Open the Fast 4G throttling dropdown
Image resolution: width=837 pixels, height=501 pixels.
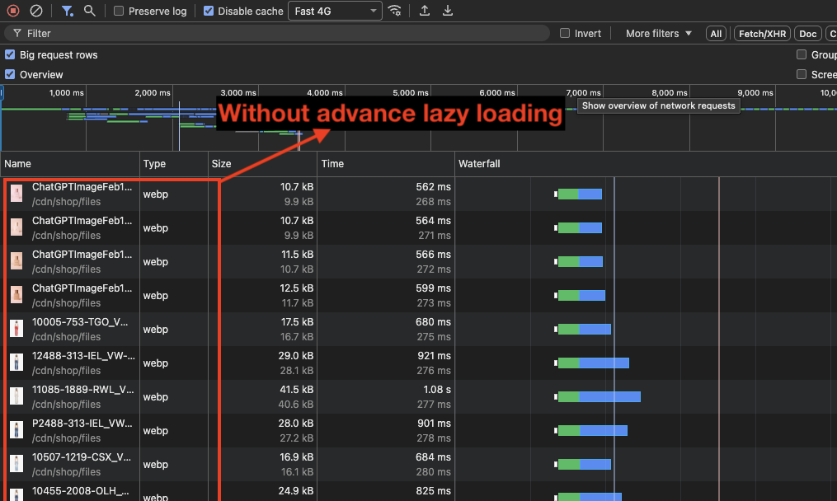pyautogui.click(x=335, y=12)
